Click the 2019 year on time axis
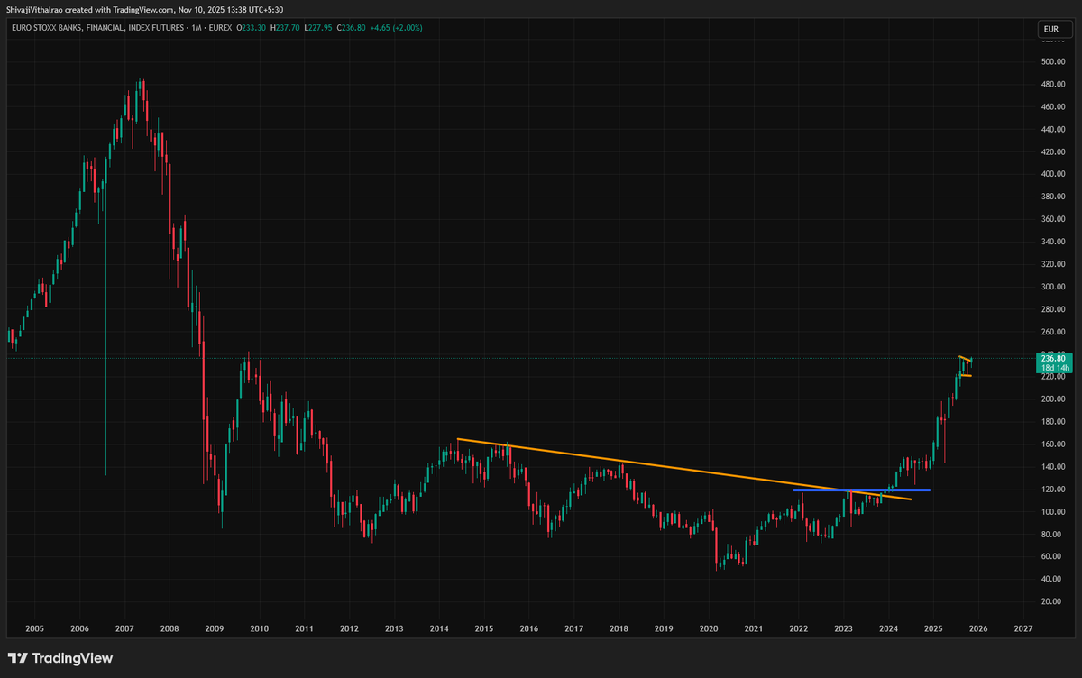1082x678 pixels. (664, 628)
